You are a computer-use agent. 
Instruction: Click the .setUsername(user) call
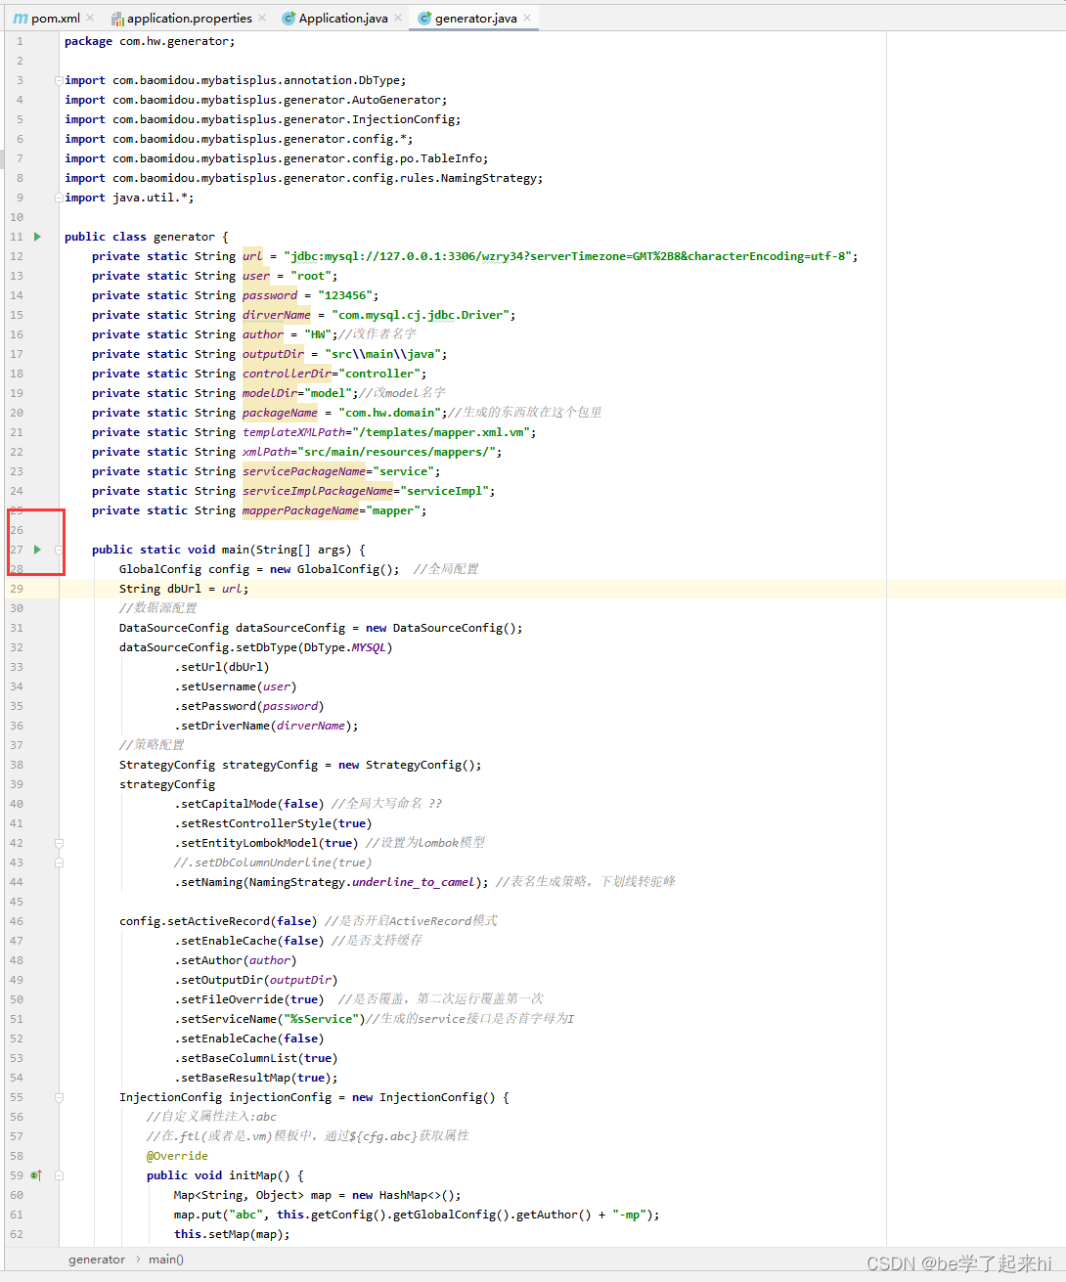click(x=236, y=686)
